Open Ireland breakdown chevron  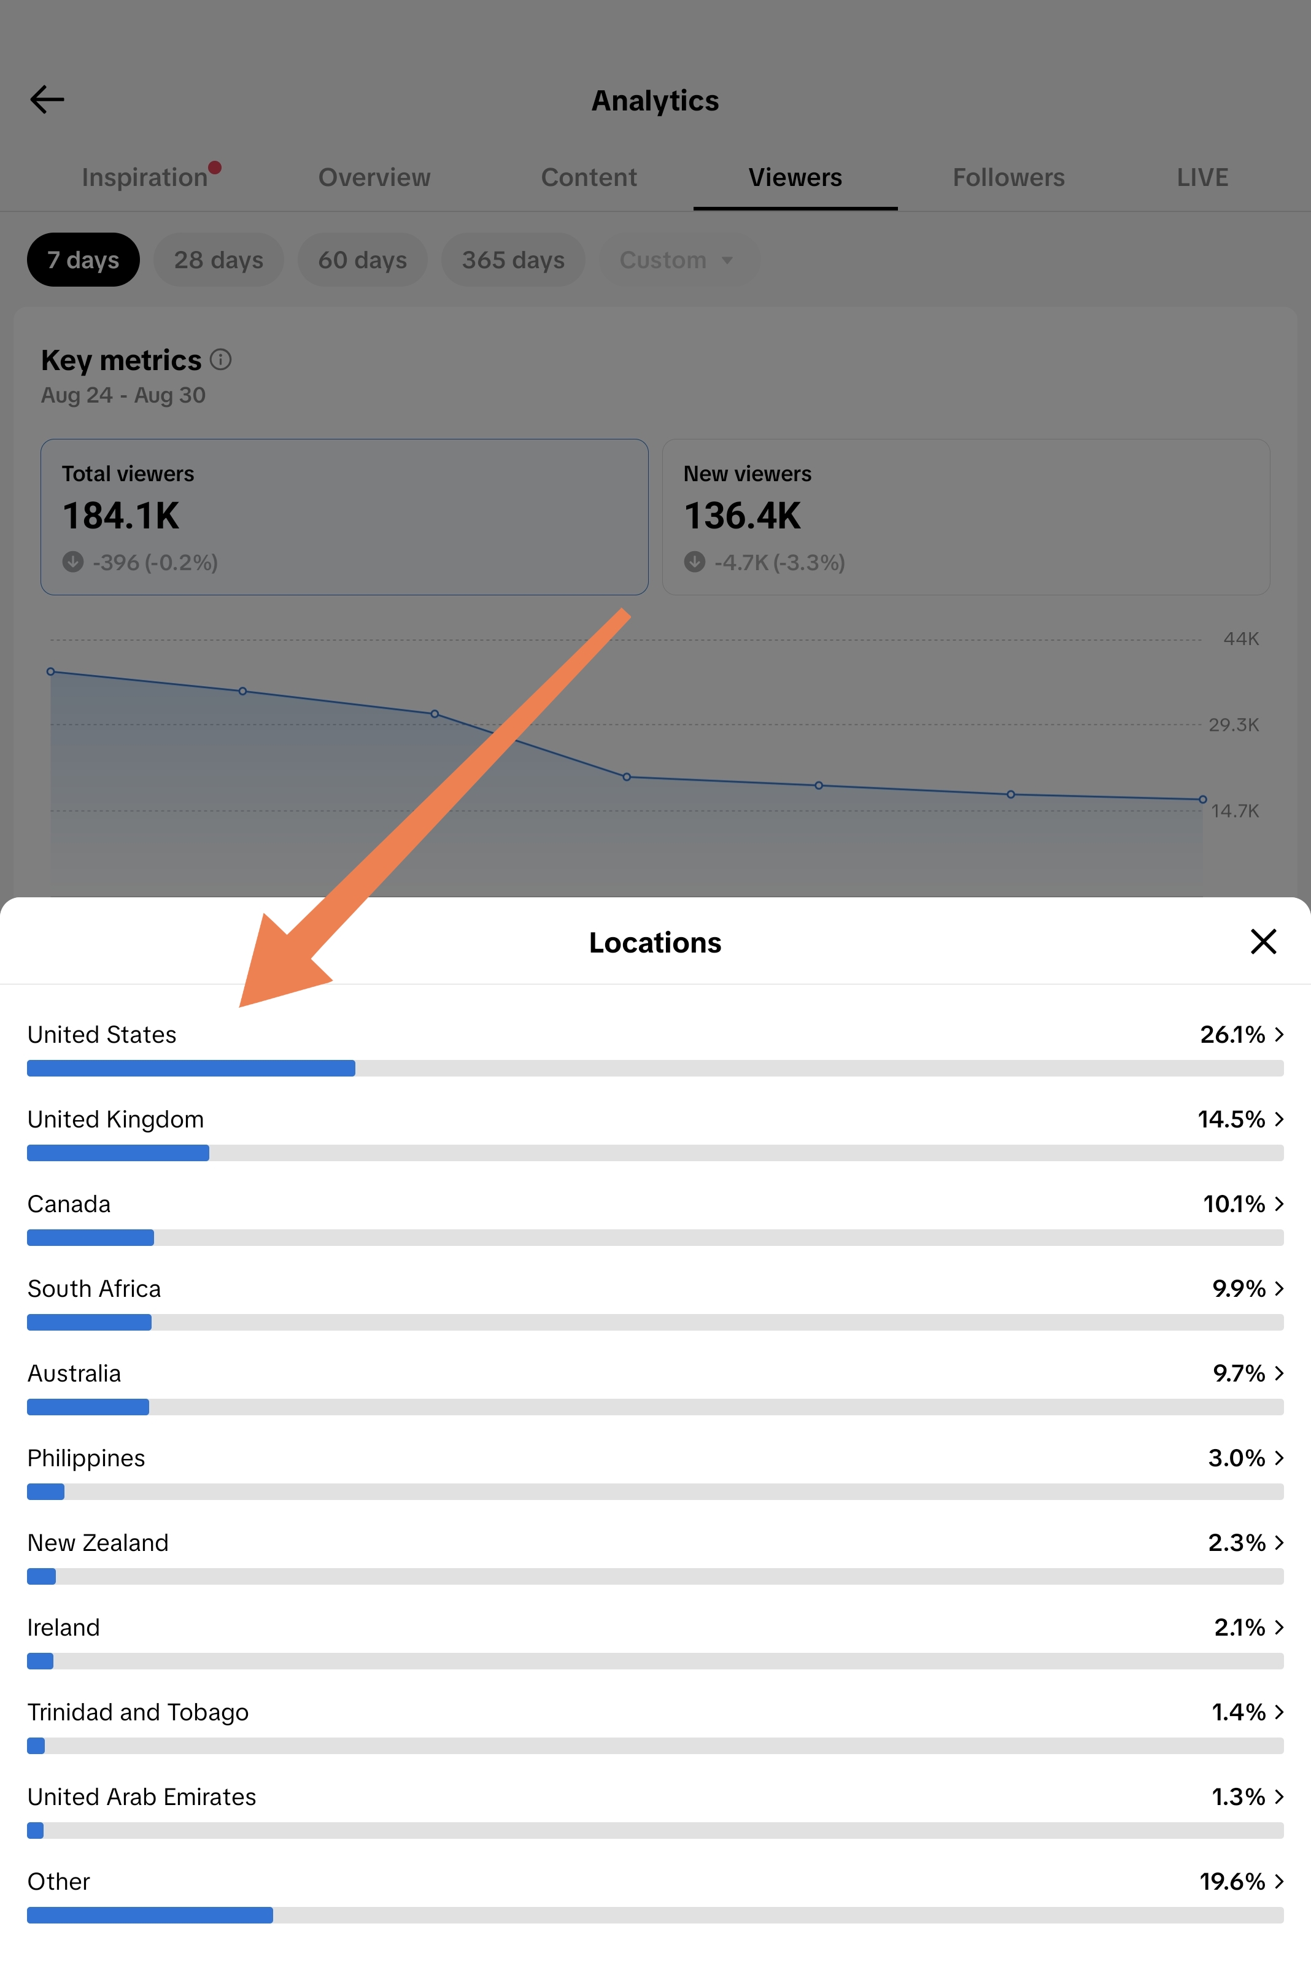[x=1279, y=1627]
